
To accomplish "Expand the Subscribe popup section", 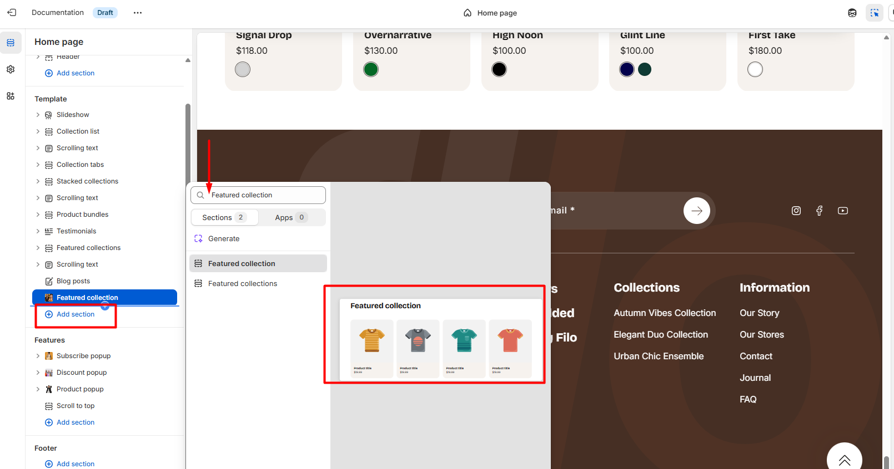I will click(x=38, y=356).
